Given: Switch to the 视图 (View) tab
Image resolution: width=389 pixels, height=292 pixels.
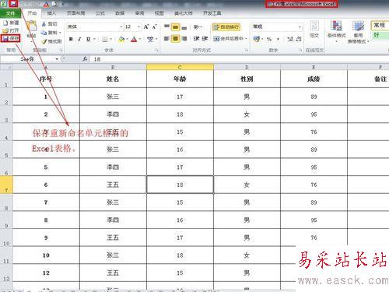Looking at the screenshot, I should coord(159,13).
